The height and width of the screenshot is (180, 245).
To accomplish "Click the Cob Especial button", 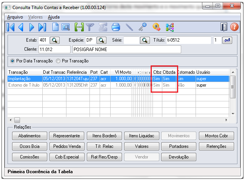I will click(67, 157).
